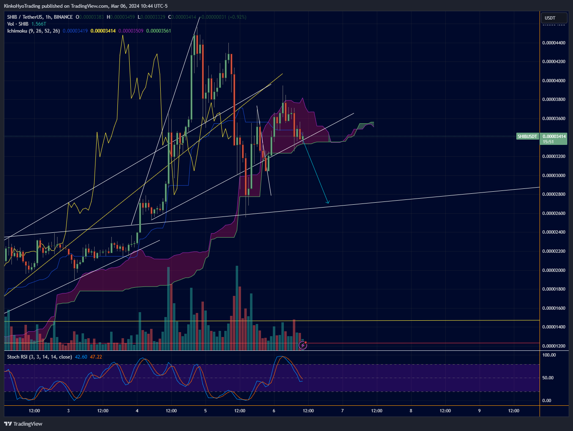
Task: Click the current price tag with 15:51 countdown
Action: [554, 139]
